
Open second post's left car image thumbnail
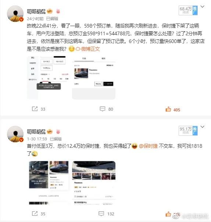click(x=49, y=183)
